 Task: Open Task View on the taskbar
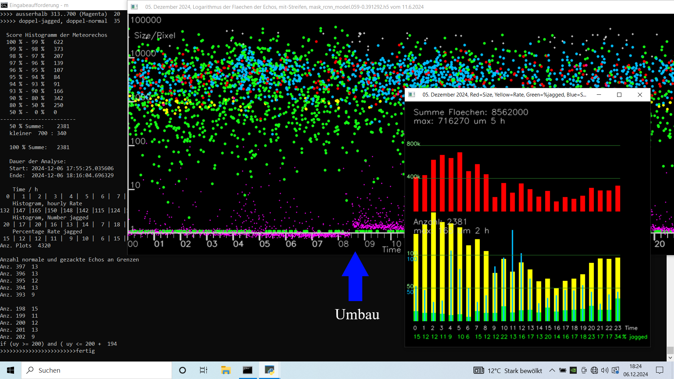point(204,370)
